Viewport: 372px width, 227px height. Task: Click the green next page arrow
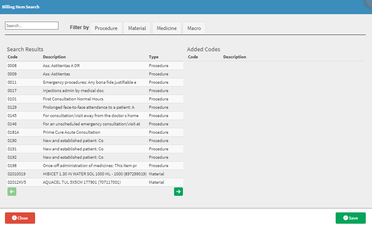tap(178, 192)
